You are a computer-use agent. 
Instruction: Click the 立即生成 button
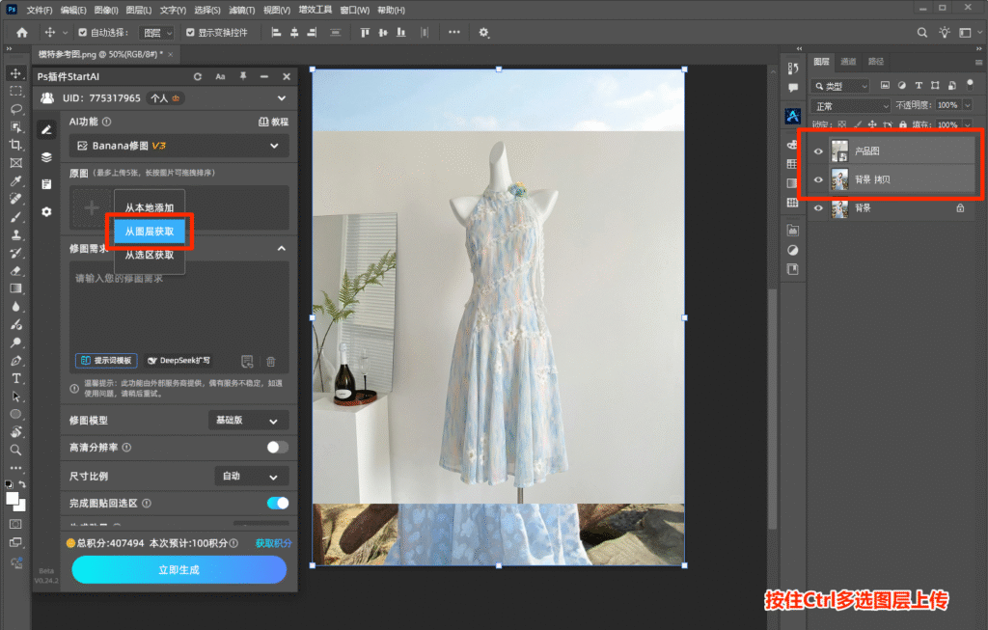[x=178, y=569]
